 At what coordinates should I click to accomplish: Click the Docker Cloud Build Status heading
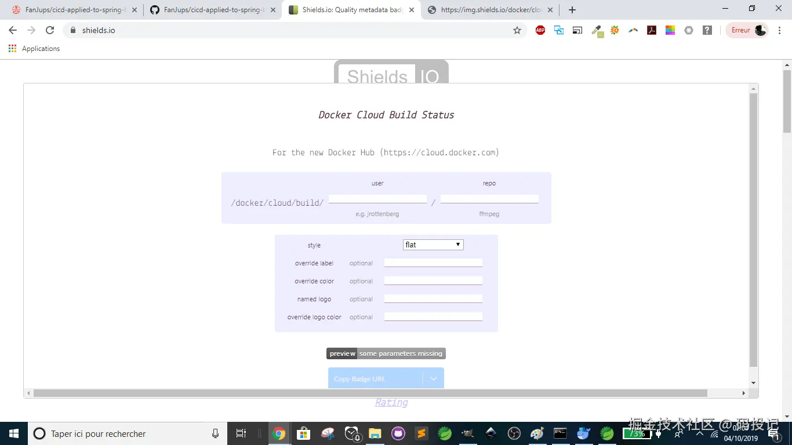pyautogui.click(x=386, y=115)
